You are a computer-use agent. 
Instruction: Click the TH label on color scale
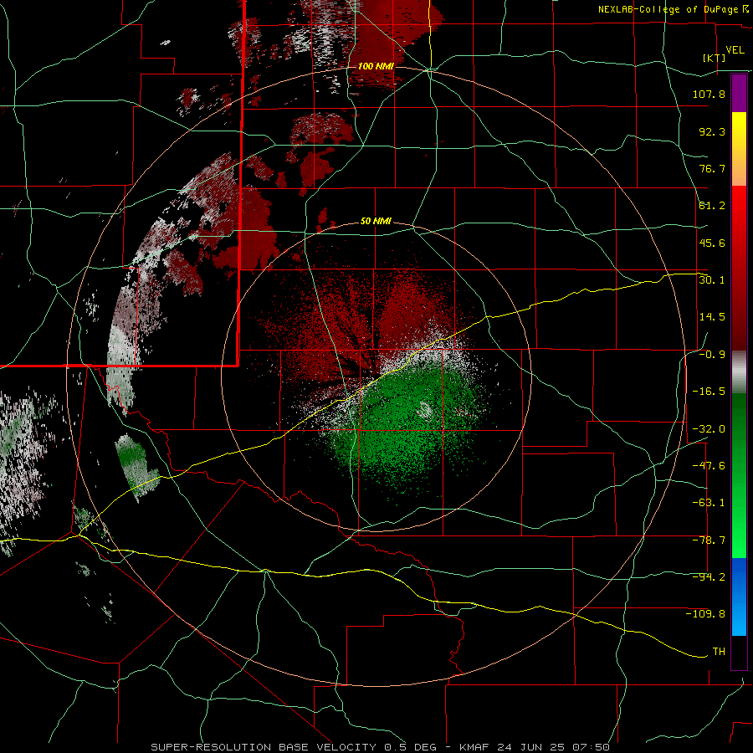point(719,652)
